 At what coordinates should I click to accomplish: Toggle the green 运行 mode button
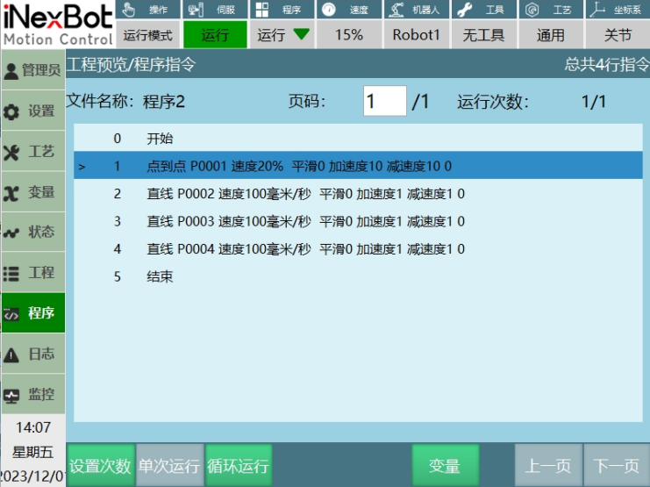[x=215, y=35]
